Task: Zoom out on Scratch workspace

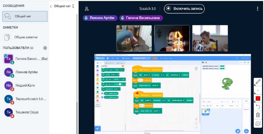Action: point(196,123)
